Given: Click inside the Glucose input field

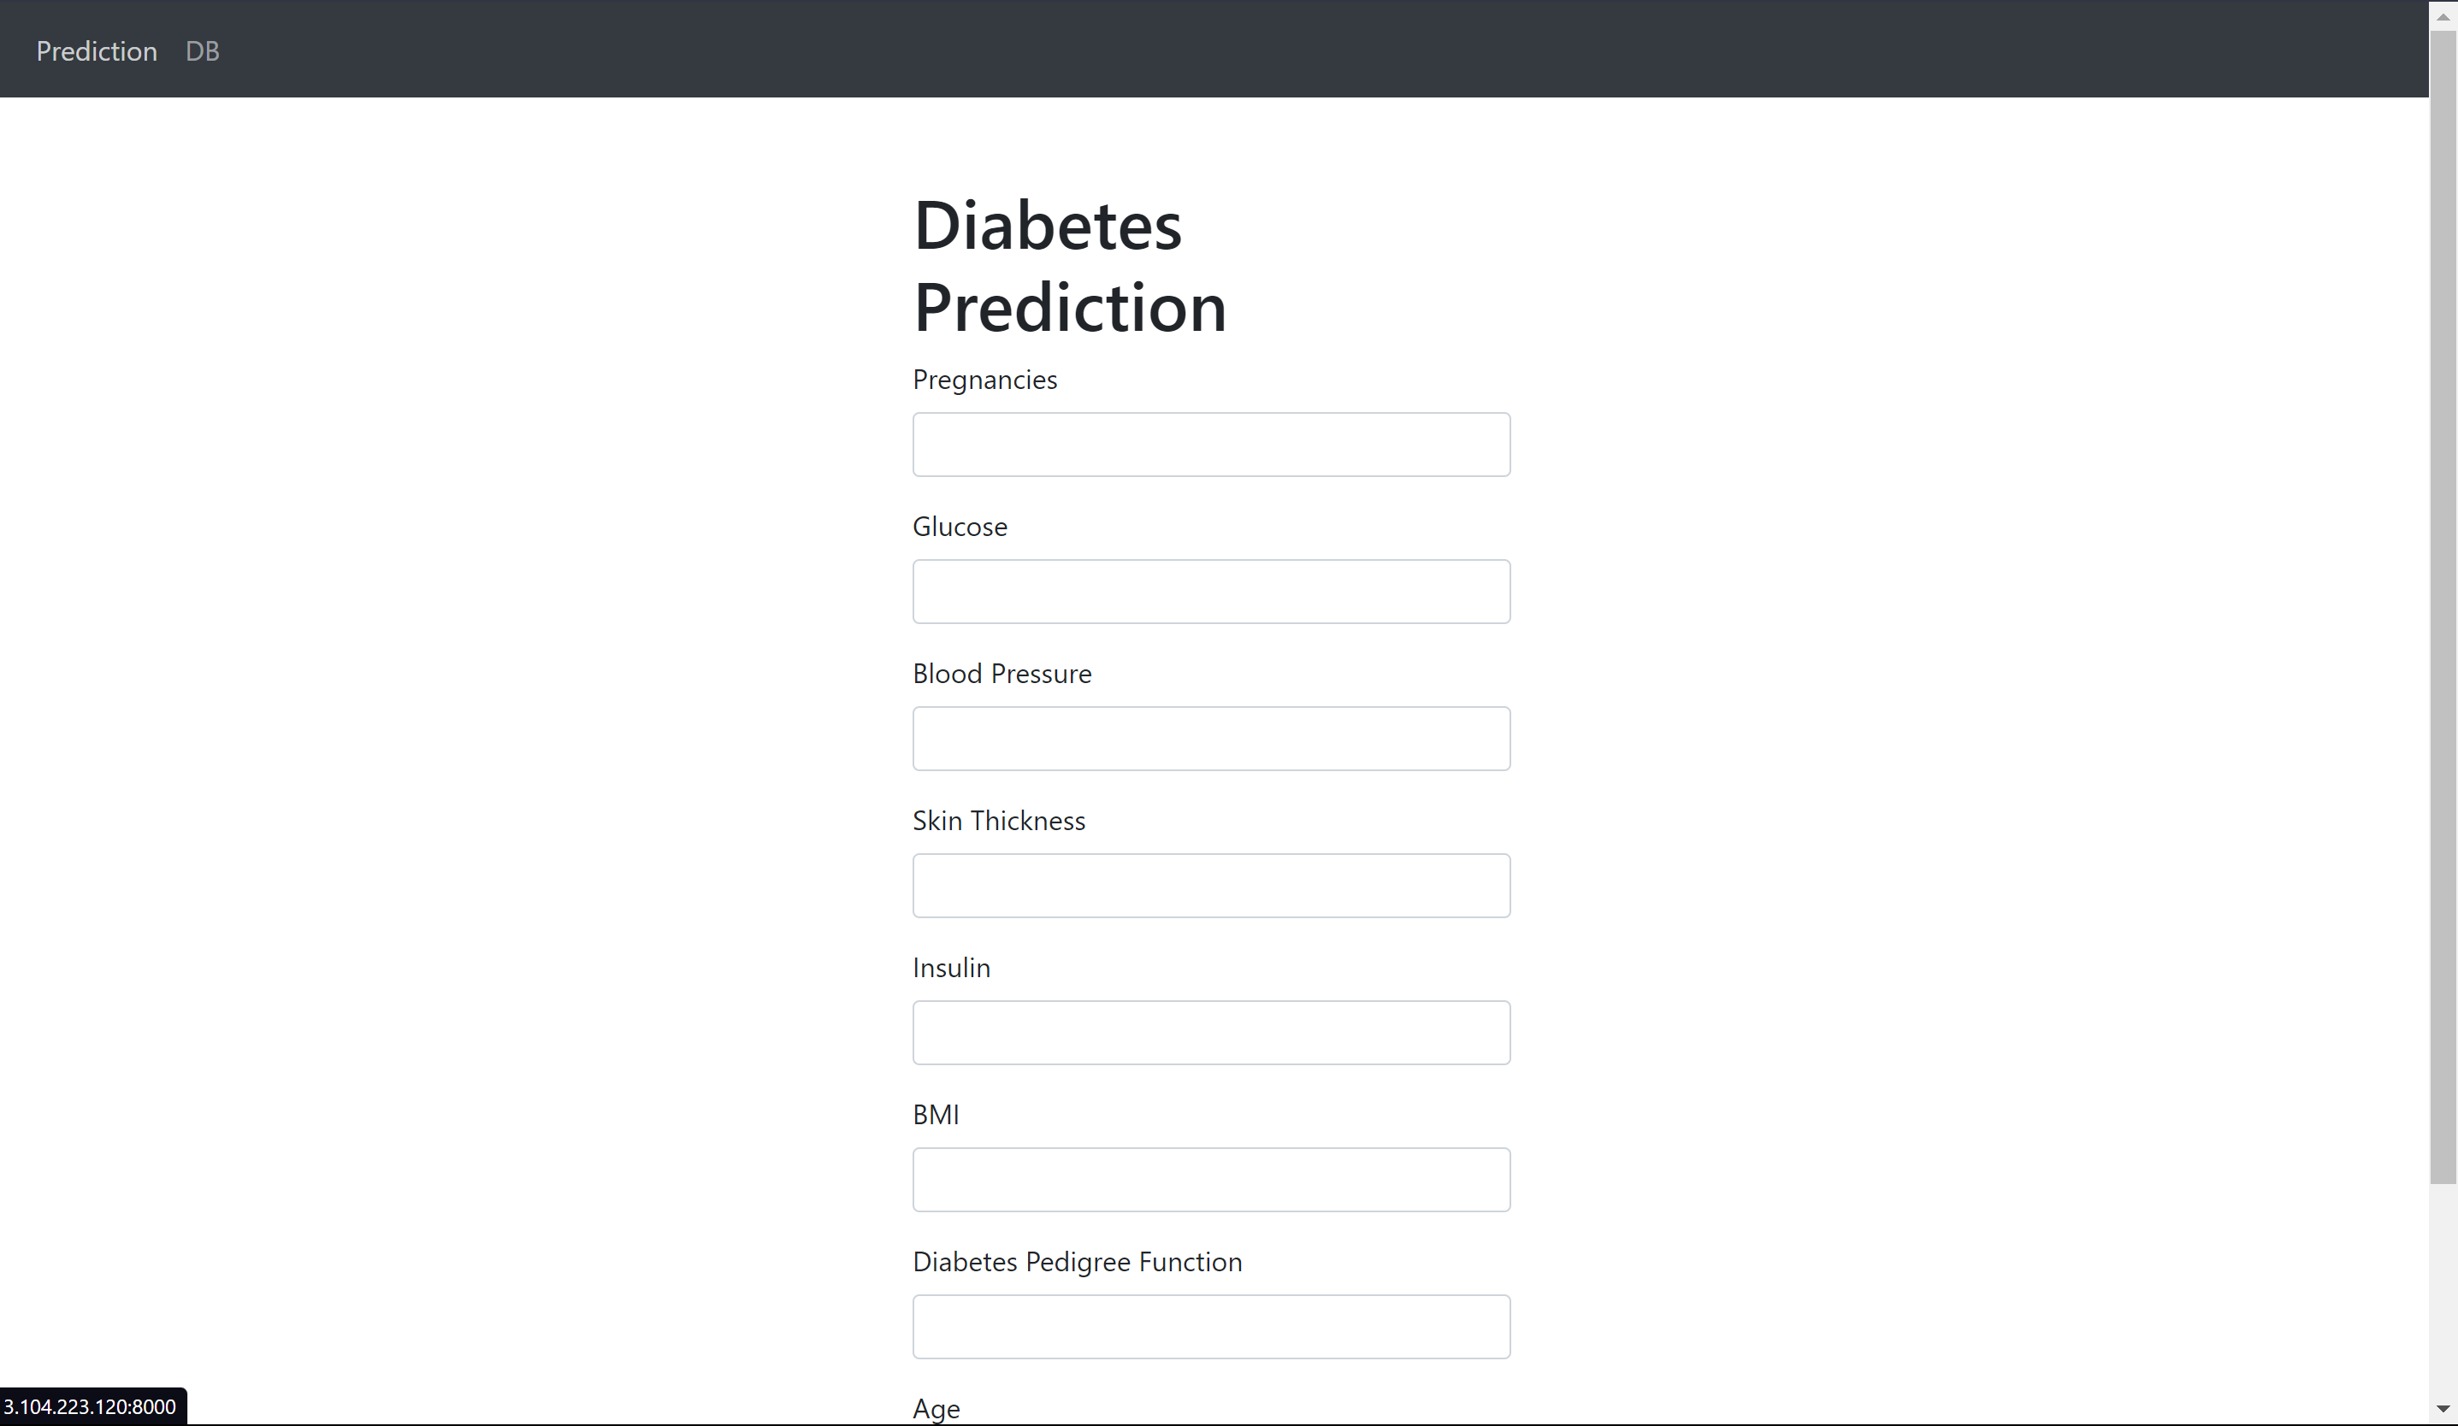Looking at the screenshot, I should [x=1209, y=591].
